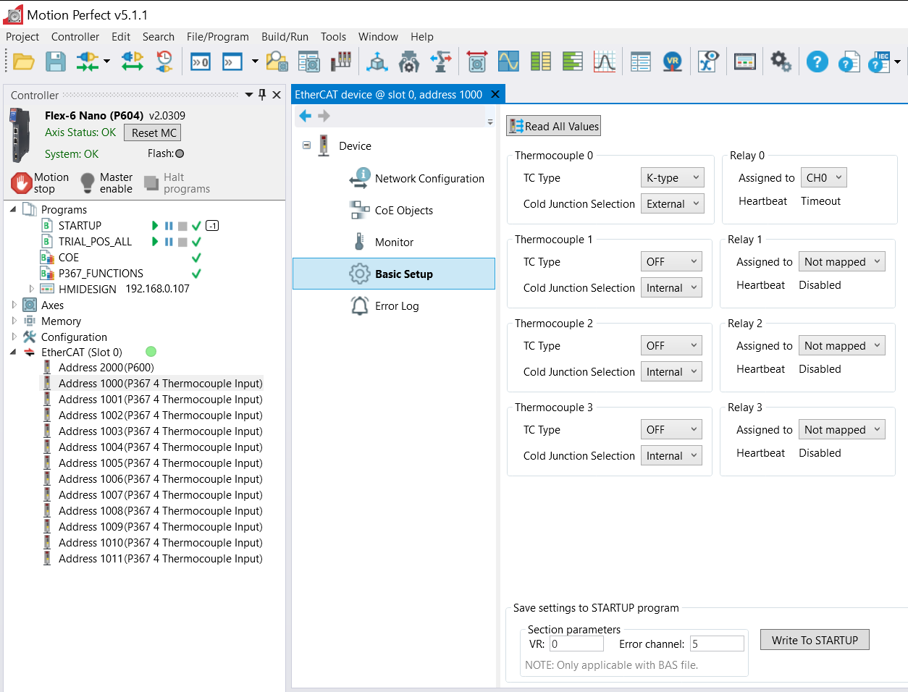This screenshot has height=692, width=908.
Task: Click the Error channel input field
Action: click(x=717, y=644)
